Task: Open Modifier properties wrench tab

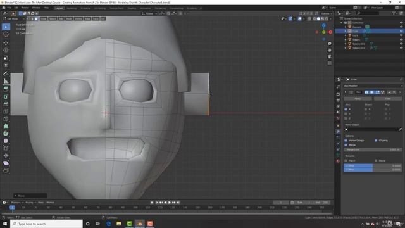Action: coord(338,132)
